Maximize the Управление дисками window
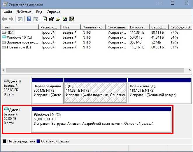This screenshot has width=193, height=152. coord(173,3)
